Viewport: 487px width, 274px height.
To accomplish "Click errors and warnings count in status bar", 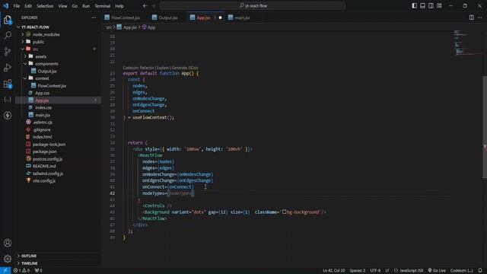I will (21, 271).
